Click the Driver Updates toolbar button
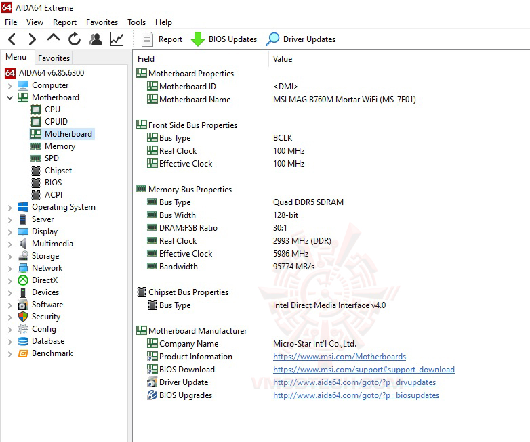530x442 pixels. point(301,39)
